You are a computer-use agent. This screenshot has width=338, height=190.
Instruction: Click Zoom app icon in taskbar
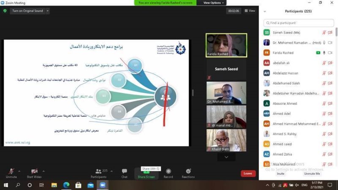pyautogui.click(x=103, y=185)
